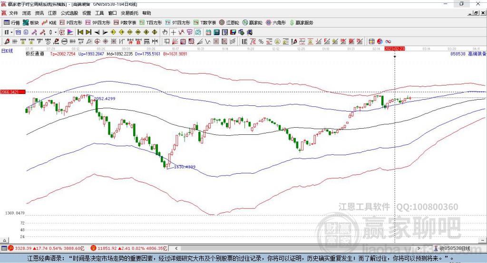
Task: Click the blue infinity symbol icon
Action: [x=388, y=41]
